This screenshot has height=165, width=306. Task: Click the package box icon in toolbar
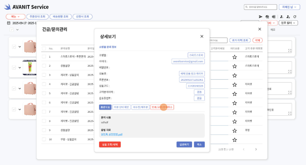(x=267, y=17)
